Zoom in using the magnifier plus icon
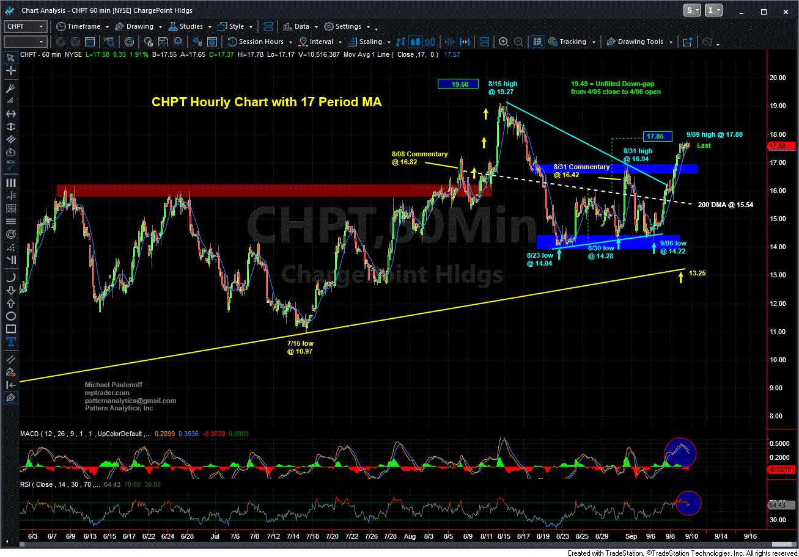This screenshot has height=557, width=799. pos(503,42)
